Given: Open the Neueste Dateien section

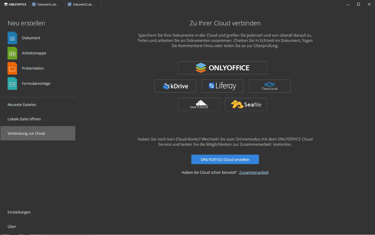Looking at the screenshot, I should (38, 105).
